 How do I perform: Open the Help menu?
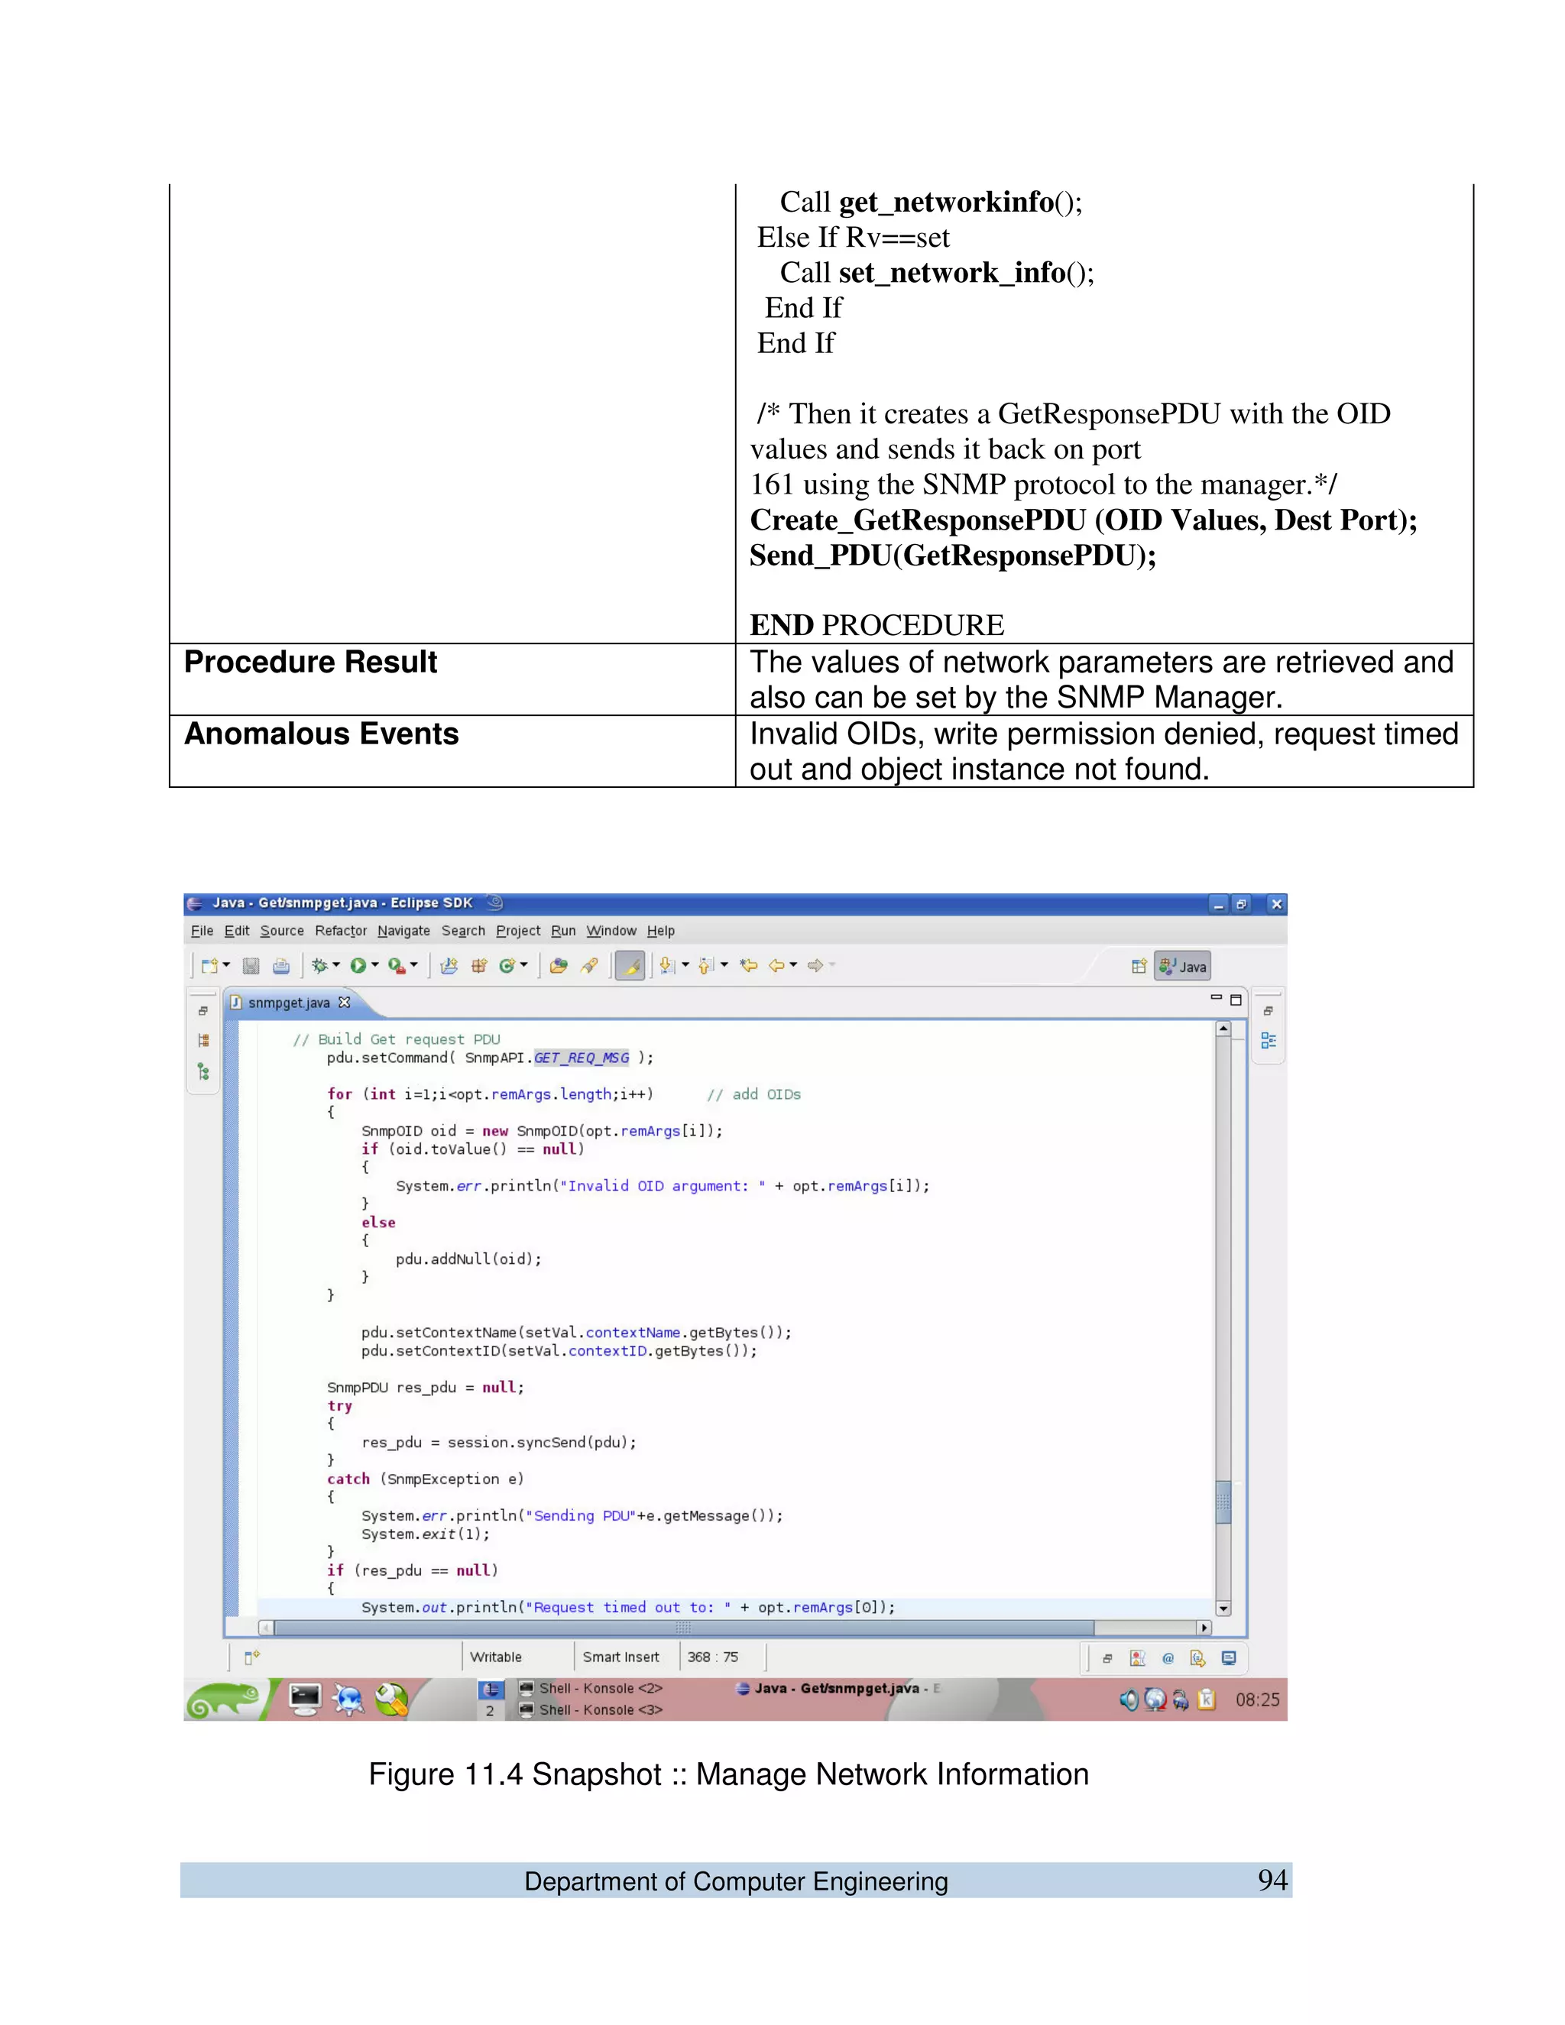[x=661, y=931]
